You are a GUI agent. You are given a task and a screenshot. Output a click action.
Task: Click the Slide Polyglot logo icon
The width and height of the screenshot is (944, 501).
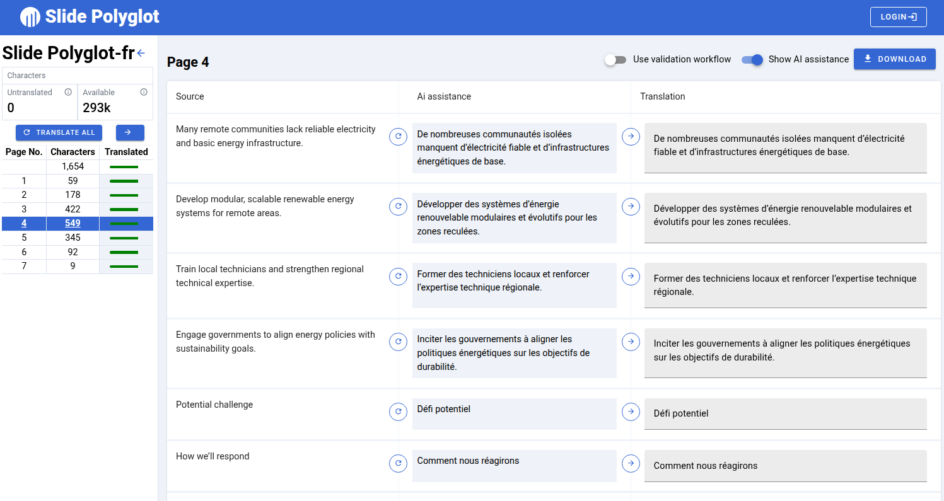point(30,17)
